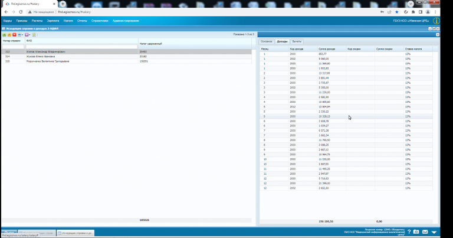
Task: Switch to the Вычеты tab
Action: coord(297,41)
